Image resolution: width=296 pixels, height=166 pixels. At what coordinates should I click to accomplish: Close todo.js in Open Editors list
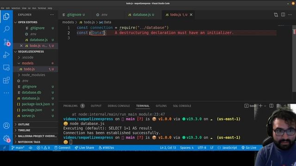21,46
